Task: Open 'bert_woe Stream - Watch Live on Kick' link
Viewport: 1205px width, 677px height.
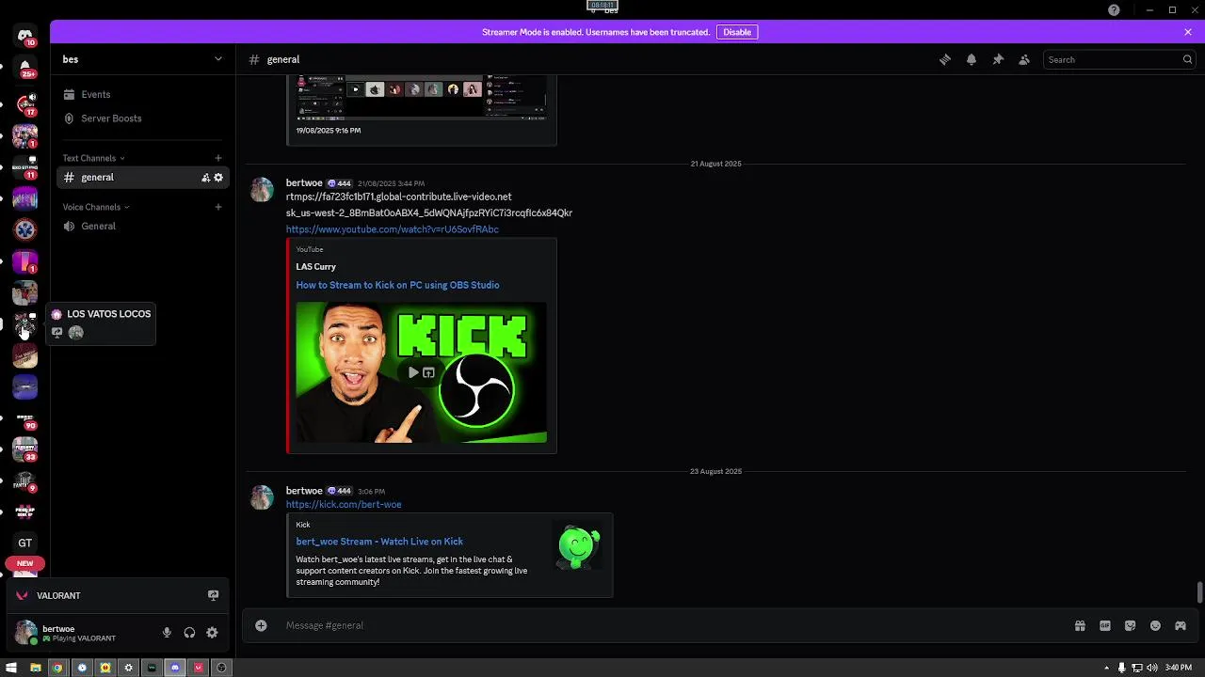Action: tap(379, 542)
